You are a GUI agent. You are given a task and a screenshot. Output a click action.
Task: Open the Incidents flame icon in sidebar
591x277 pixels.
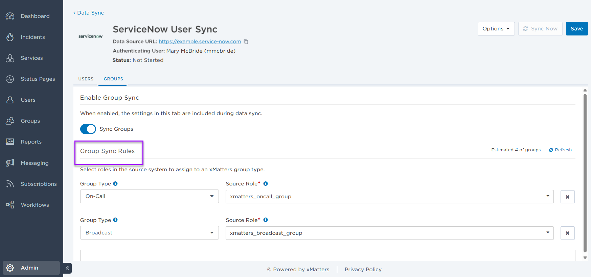pos(10,37)
